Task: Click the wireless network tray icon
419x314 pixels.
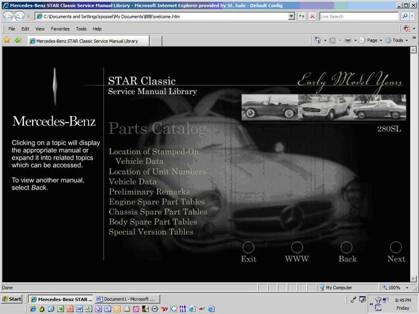Action: click(378, 300)
